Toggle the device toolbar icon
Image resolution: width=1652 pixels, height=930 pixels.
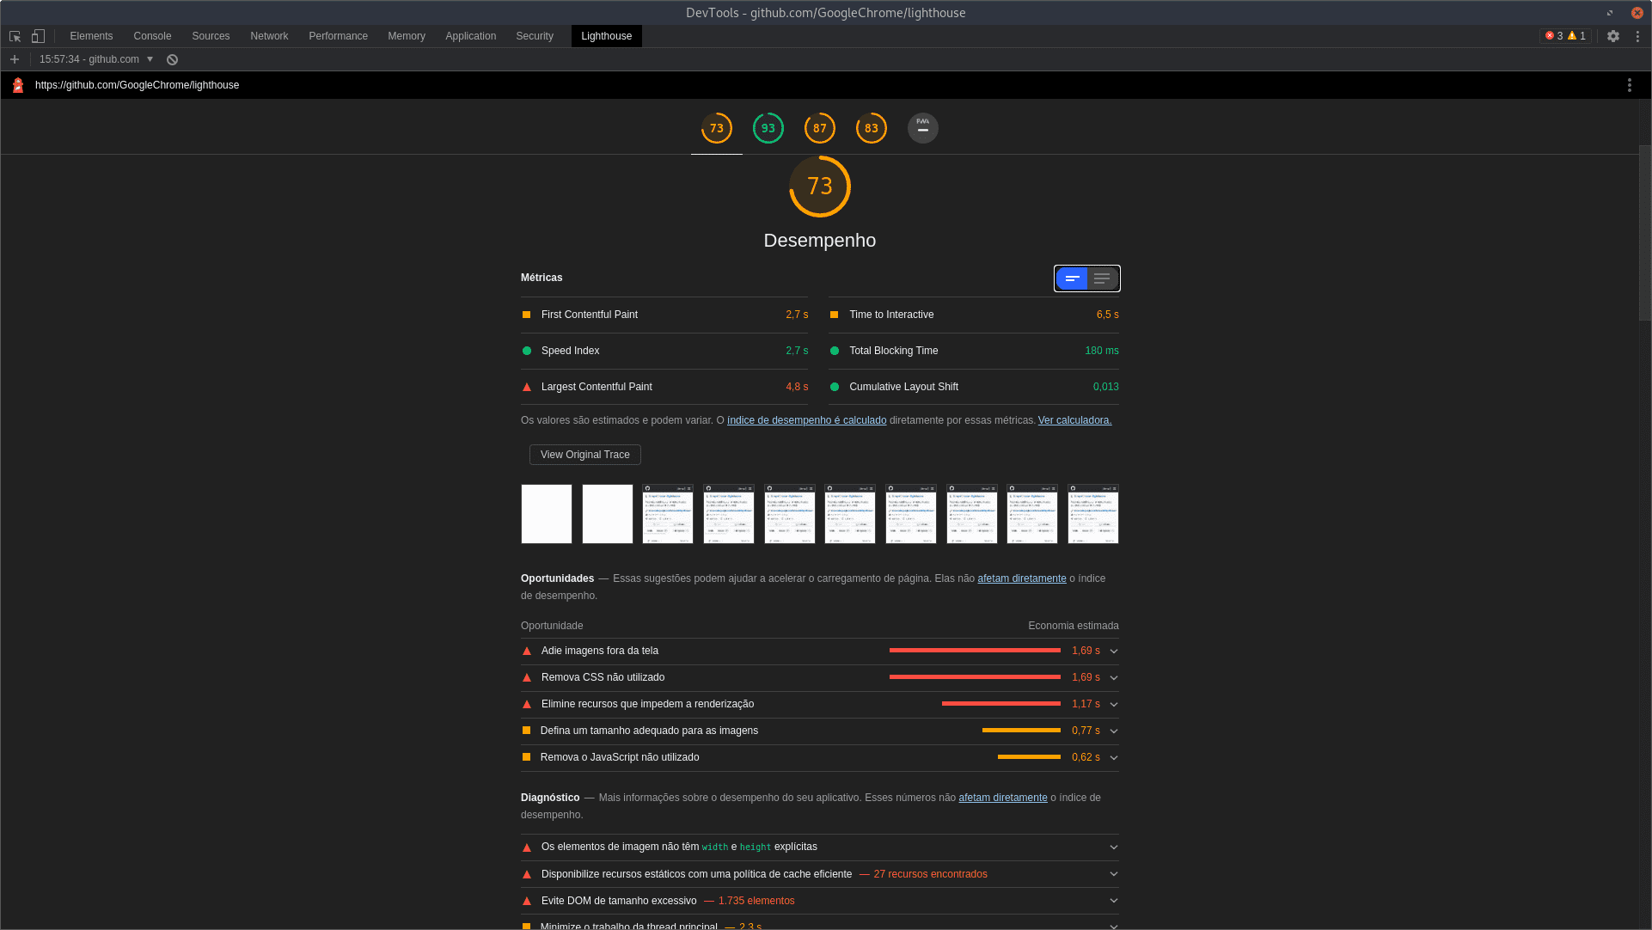coord(38,36)
